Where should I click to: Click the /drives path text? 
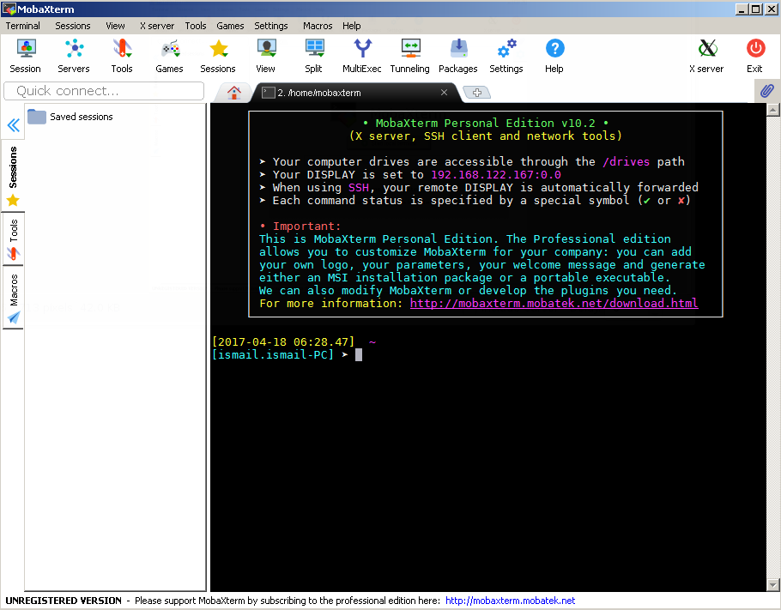coord(627,162)
